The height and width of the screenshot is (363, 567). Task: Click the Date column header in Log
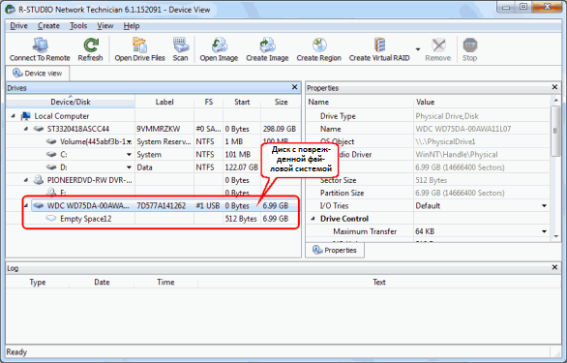tap(102, 282)
